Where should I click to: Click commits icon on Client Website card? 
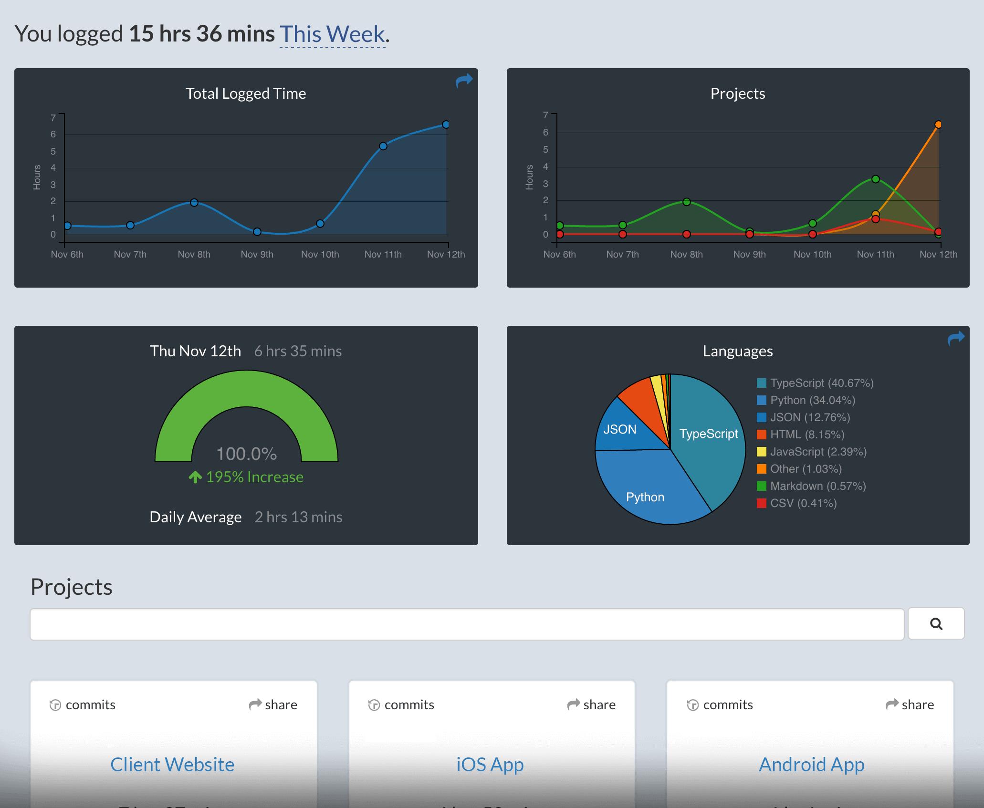pyautogui.click(x=55, y=705)
